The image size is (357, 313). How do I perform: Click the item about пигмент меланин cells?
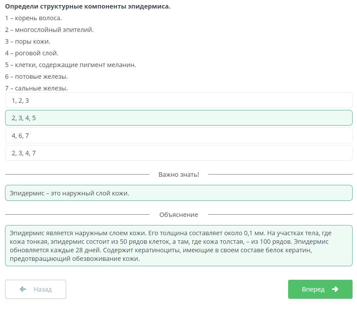pos(70,65)
